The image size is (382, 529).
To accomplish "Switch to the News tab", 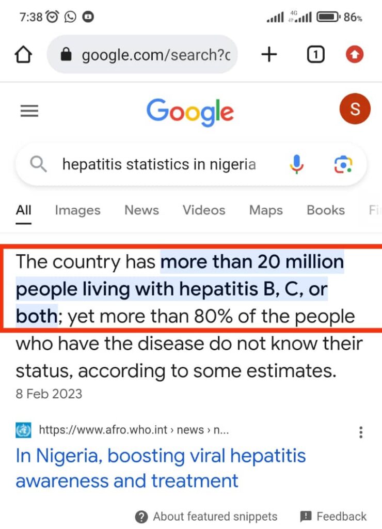I will tap(141, 210).
